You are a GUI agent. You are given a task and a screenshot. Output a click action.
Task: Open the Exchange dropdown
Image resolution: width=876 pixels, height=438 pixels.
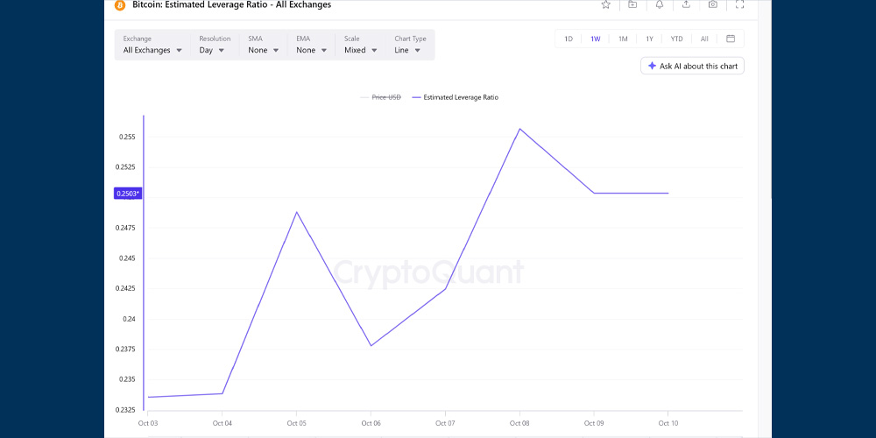pos(152,45)
